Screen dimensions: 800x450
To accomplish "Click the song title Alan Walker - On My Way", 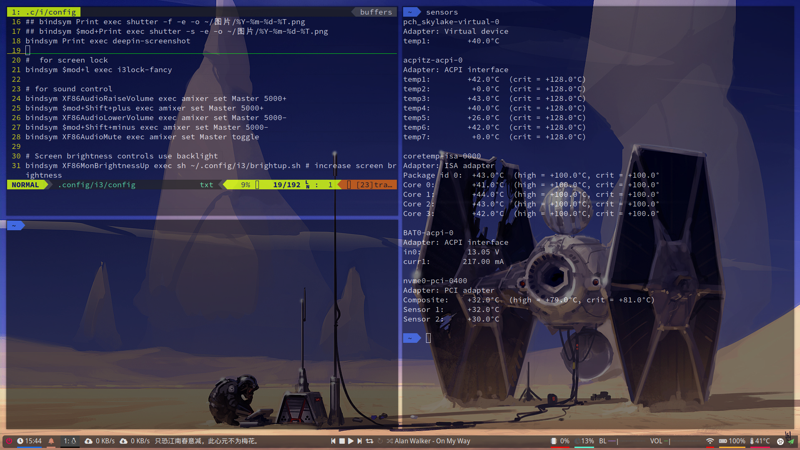I will pos(432,441).
